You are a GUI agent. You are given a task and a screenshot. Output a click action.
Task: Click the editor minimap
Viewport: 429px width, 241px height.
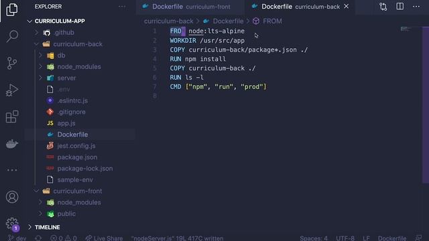(406, 29)
